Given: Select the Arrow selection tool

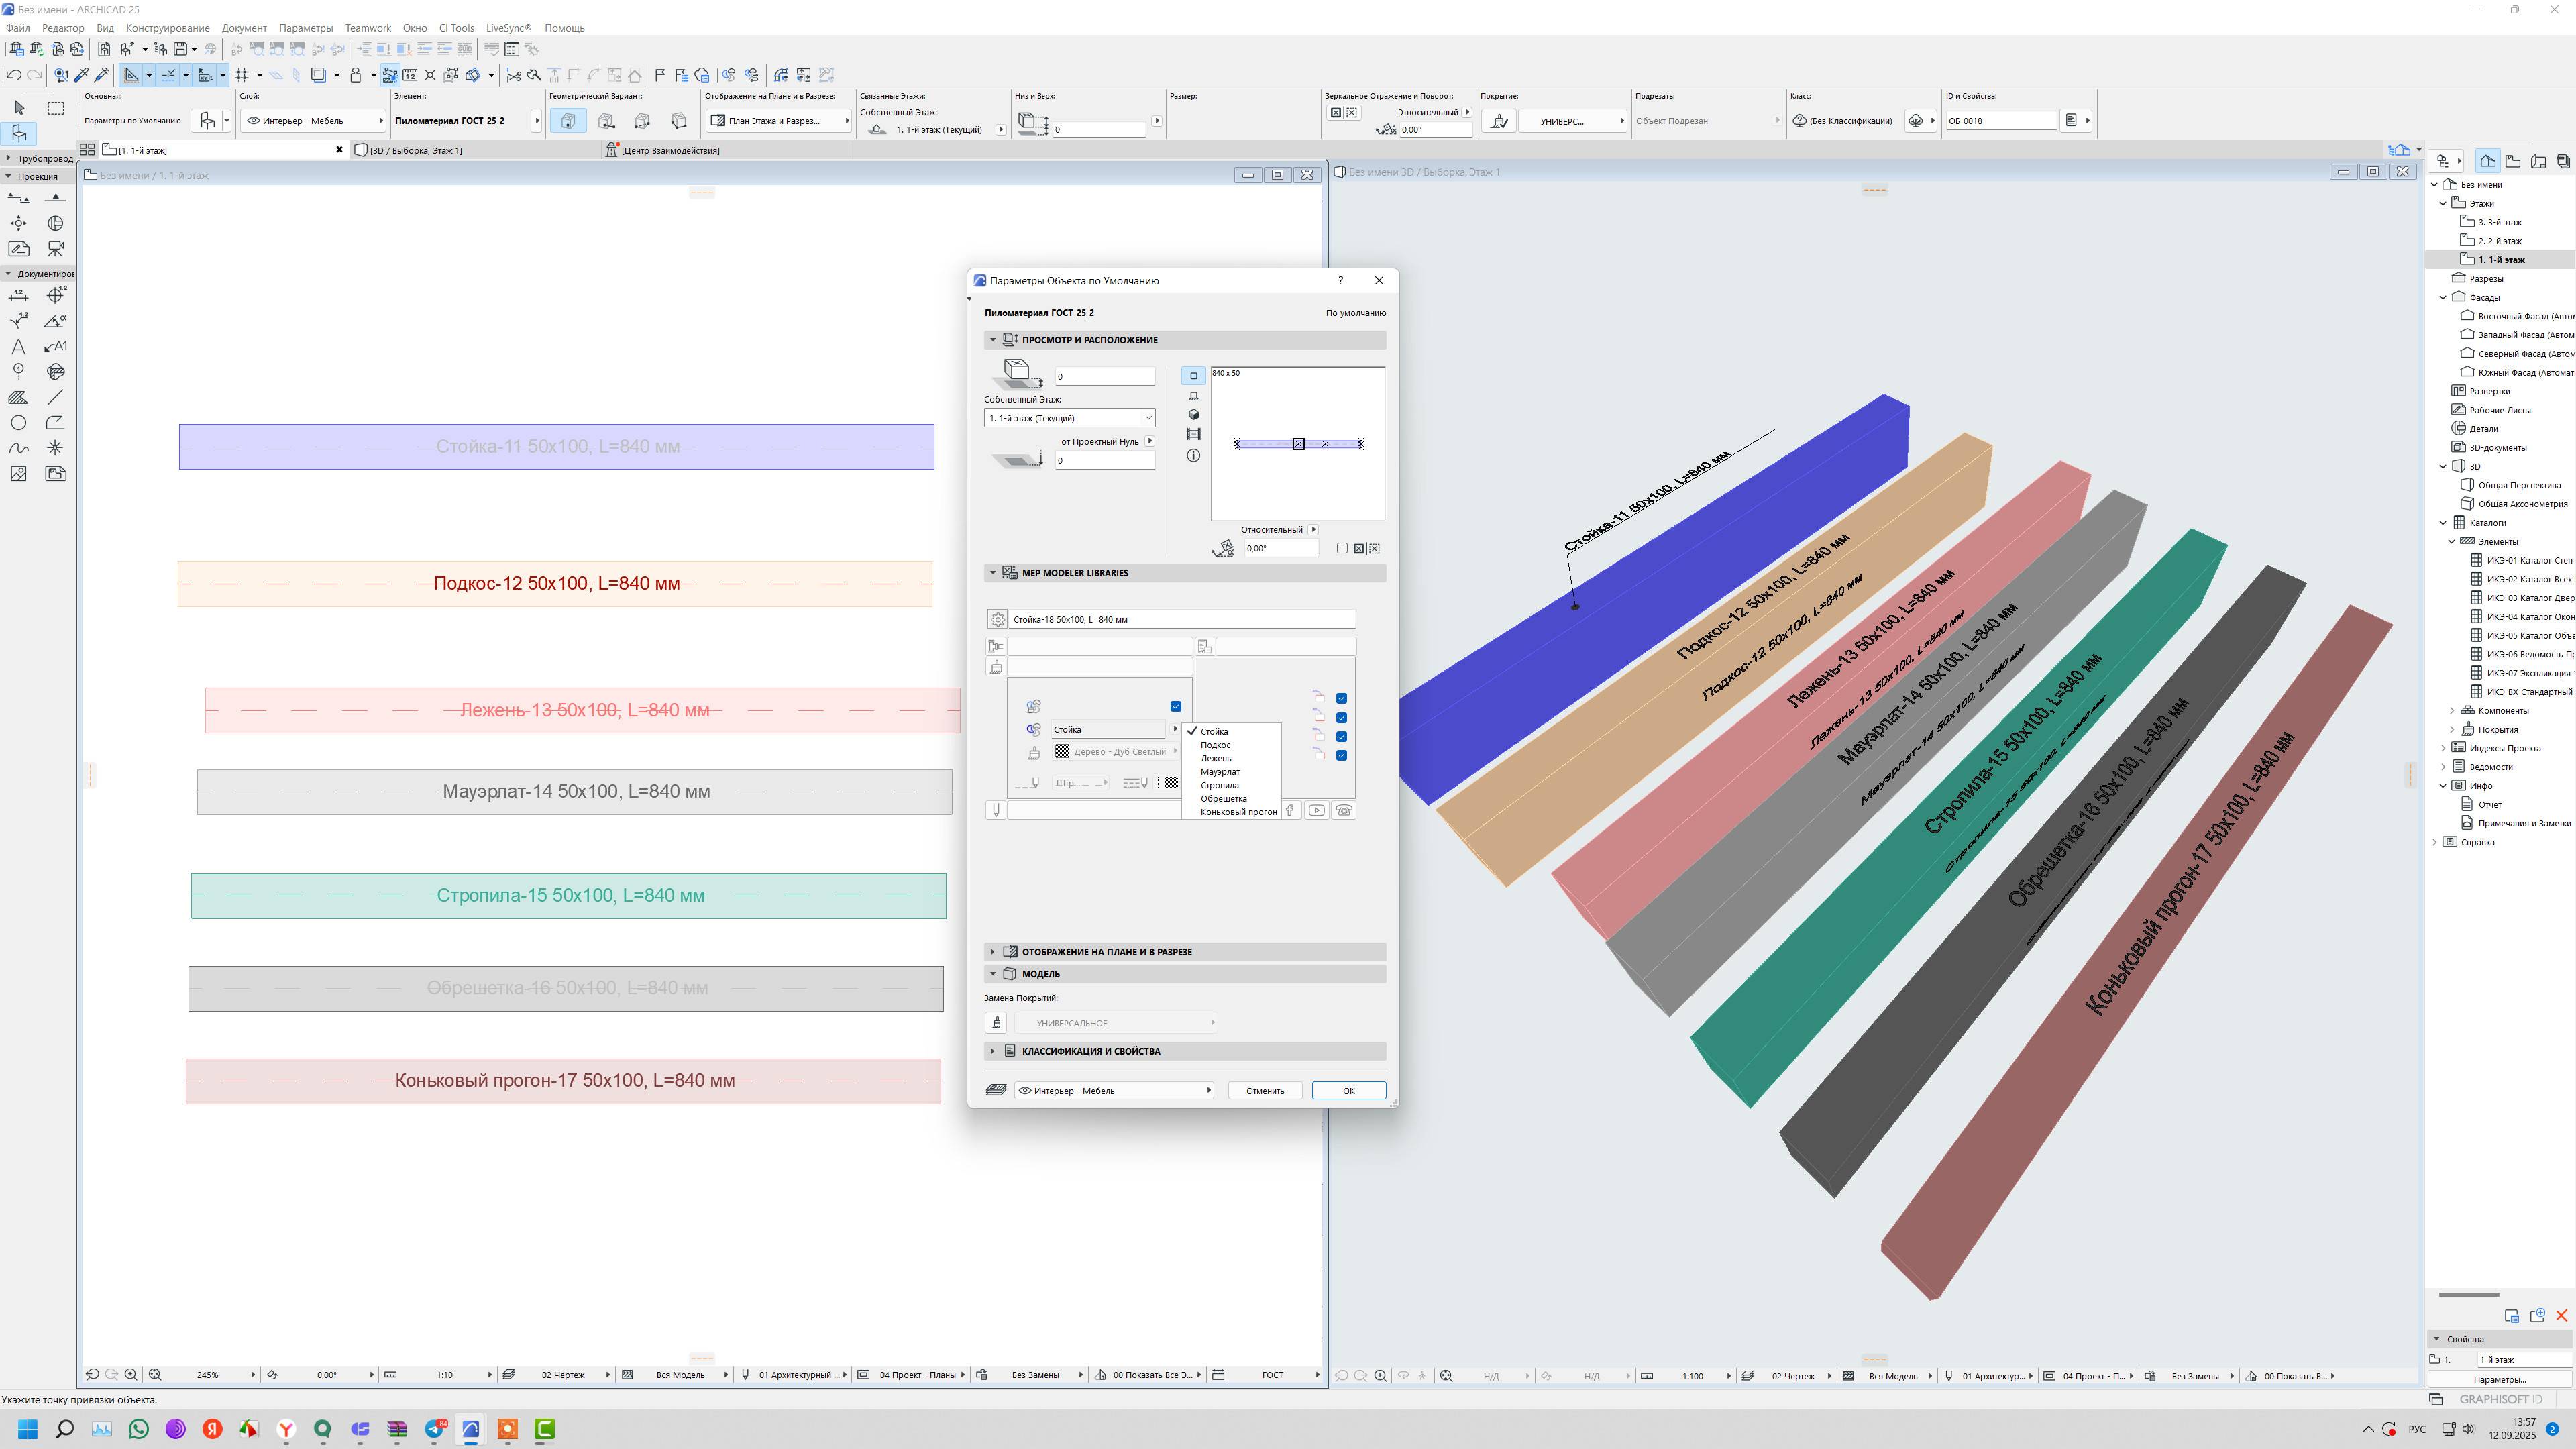Looking at the screenshot, I should pyautogui.click(x=19, y=107).
